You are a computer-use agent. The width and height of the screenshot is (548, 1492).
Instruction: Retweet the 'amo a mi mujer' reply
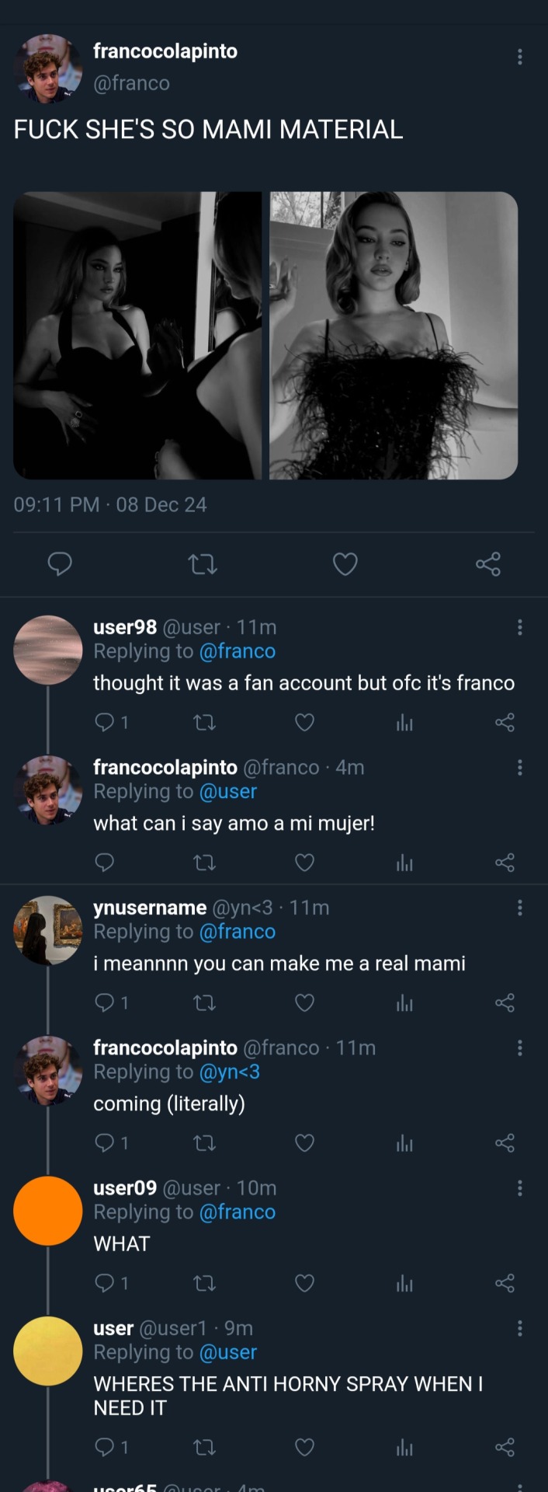(204, 863)
